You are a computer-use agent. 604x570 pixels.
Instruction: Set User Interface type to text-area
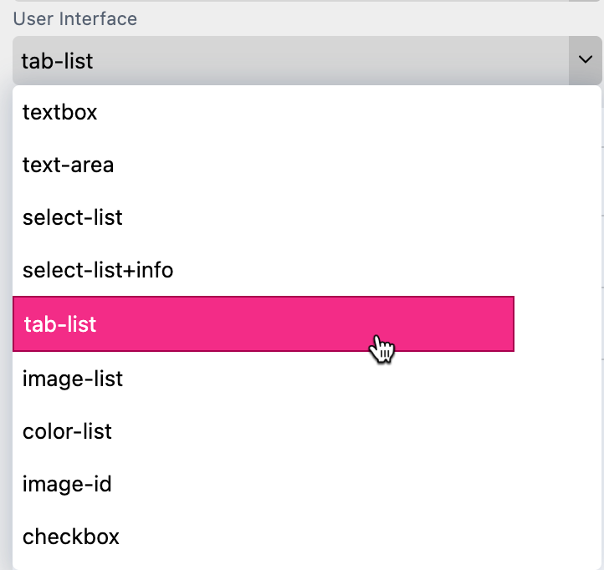click(69, 165)
